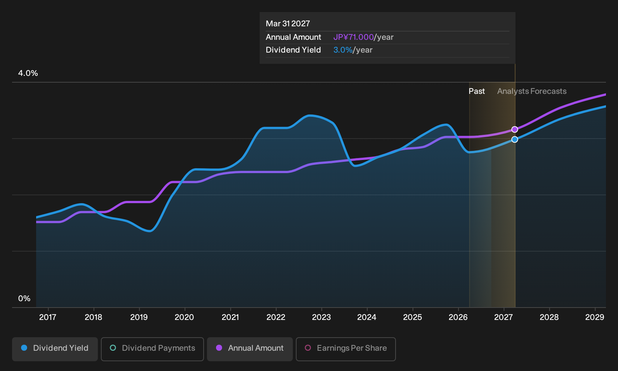Select the purple Annual Amount data point marker
Screen dimensions: 618x371
515,130
